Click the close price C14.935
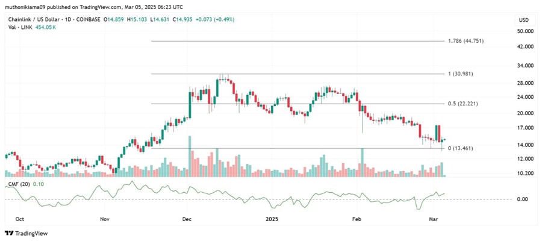This screenshot has width=542, height=241. (182, 20)
